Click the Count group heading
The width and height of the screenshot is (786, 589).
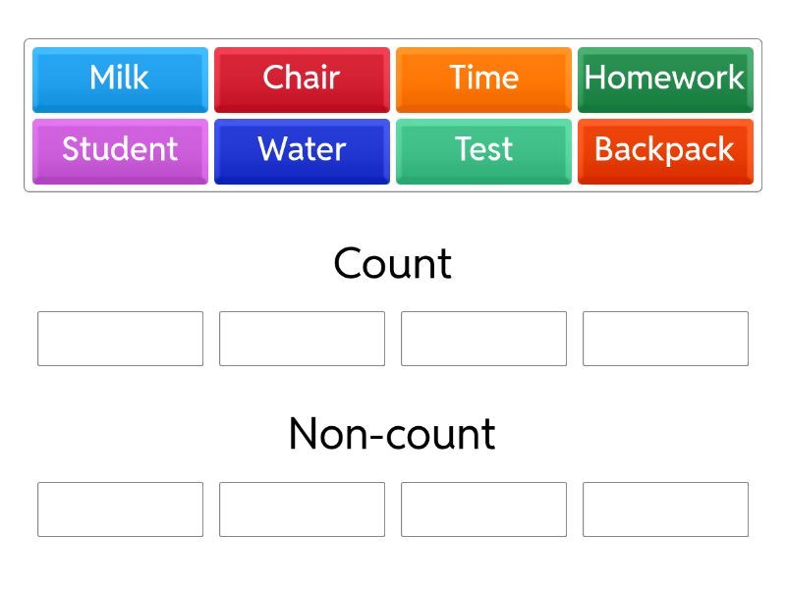392,263
